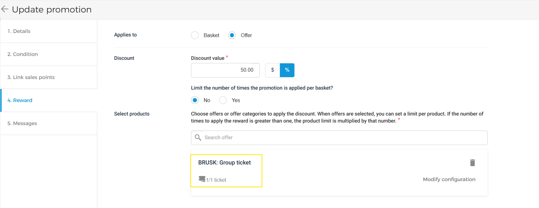Focus the Discount value field
The image size is (539, 208).
click(x=225, y=70)
